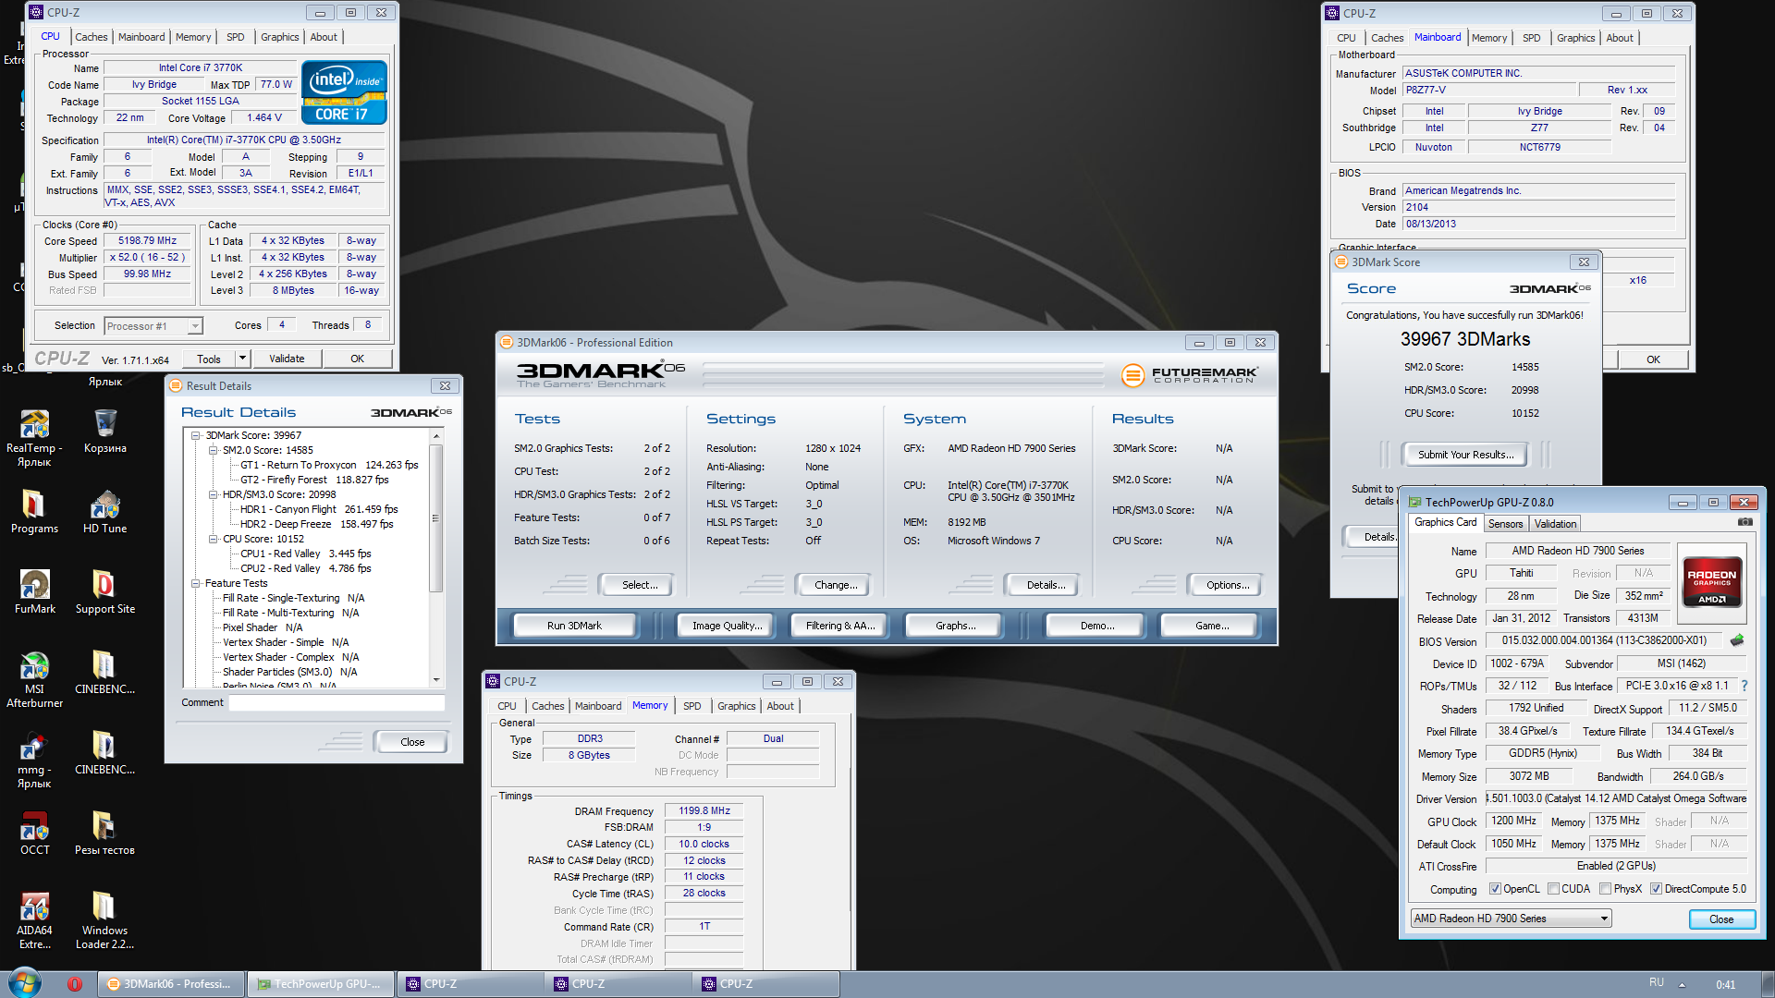The height and width of the screenshot is (998, 1775).
Task: Open the GPU selection dropdown in GPU-Z
Action: click(1512, 919)
